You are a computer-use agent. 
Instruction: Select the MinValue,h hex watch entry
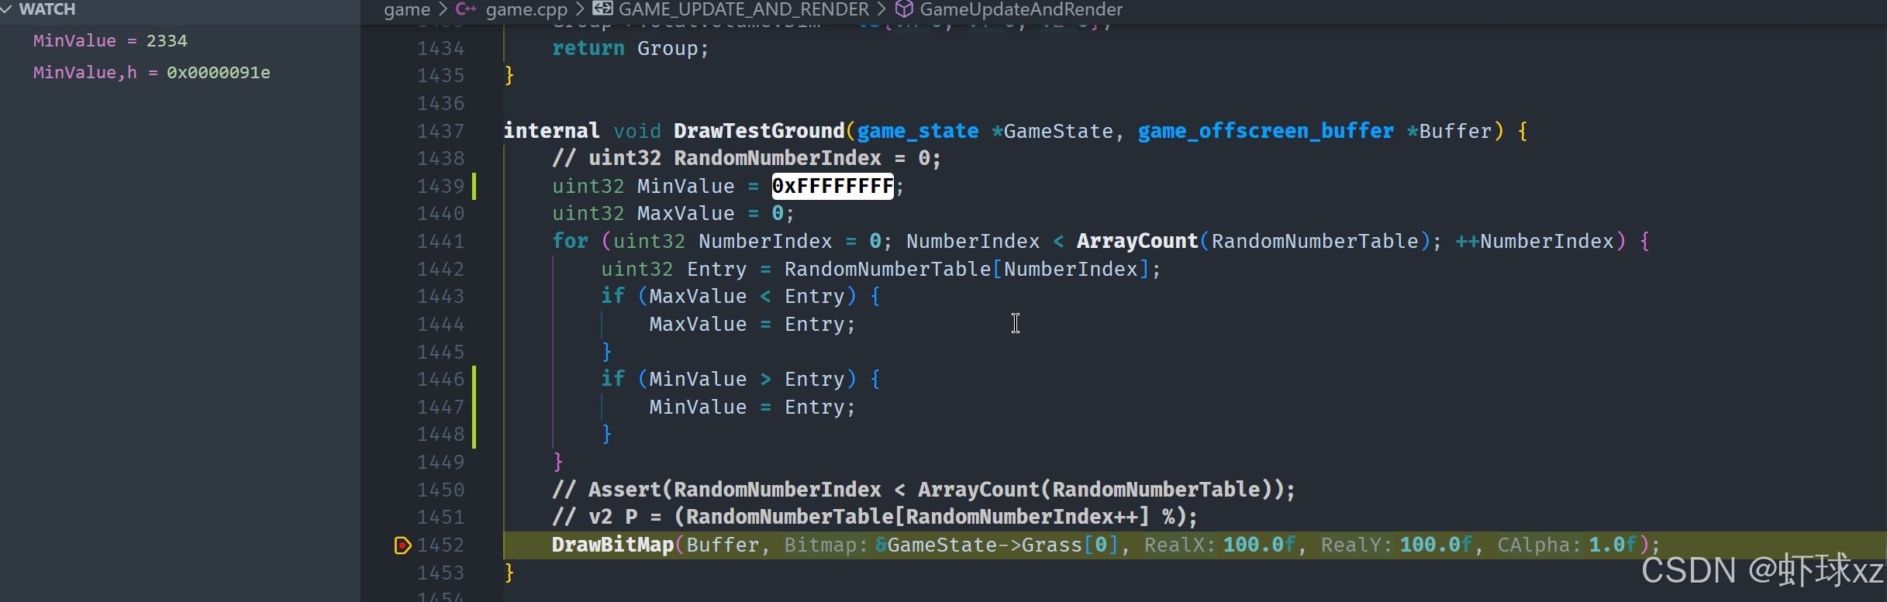(x=151, y=73)
